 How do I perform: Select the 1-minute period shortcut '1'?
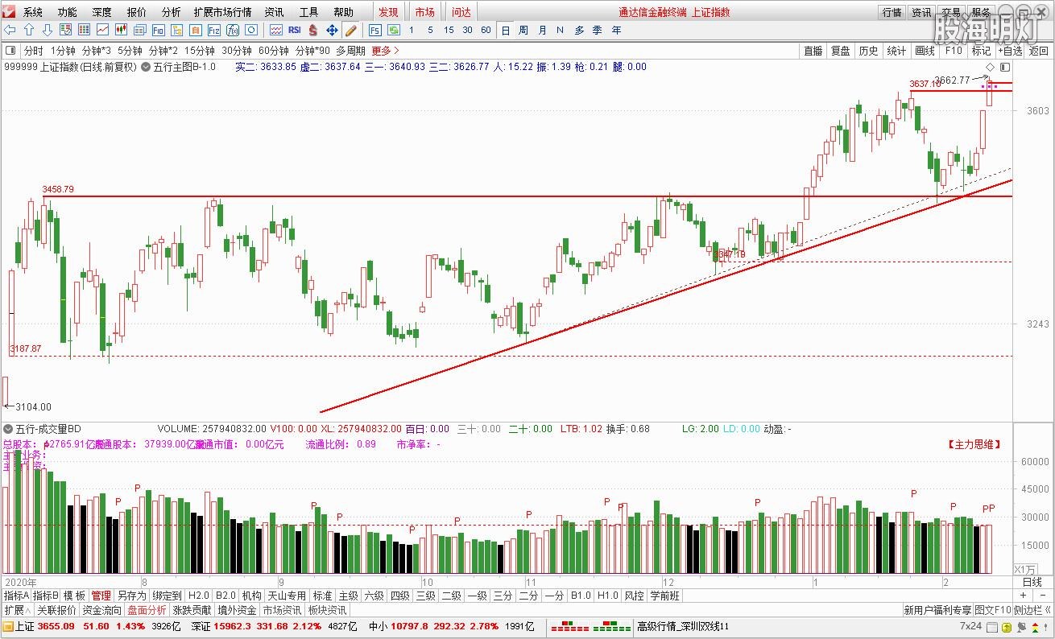point(412,30)
